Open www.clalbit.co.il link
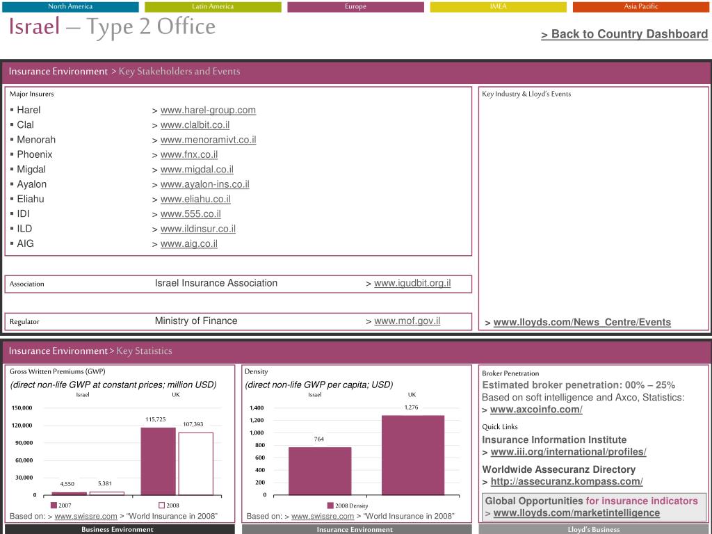Screen dimensions: 712x534 pos(195,125)
